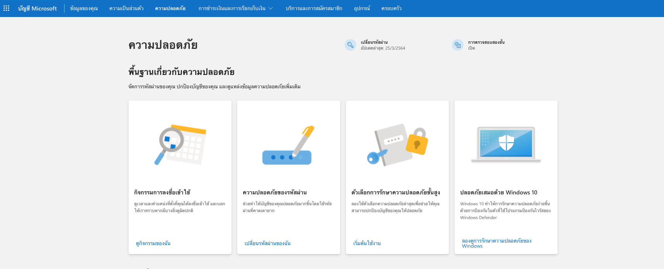Click ลองดูการรักษาความปลอดภัยของ Windows link
Viewport: 664px width, 269px height.
497,243
